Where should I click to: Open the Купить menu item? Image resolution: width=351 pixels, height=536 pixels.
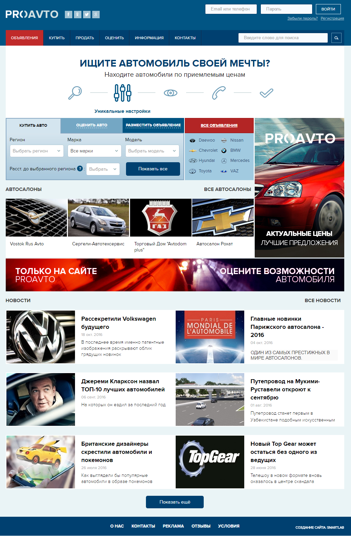pos(57,38)
